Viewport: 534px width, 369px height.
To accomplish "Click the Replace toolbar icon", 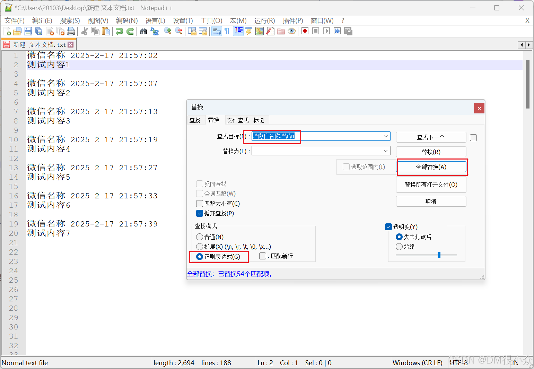I will pyautogui.click(x=154, y=31).
